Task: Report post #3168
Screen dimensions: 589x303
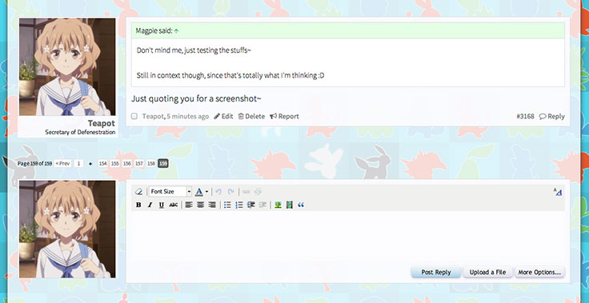Action: [284, 117]
